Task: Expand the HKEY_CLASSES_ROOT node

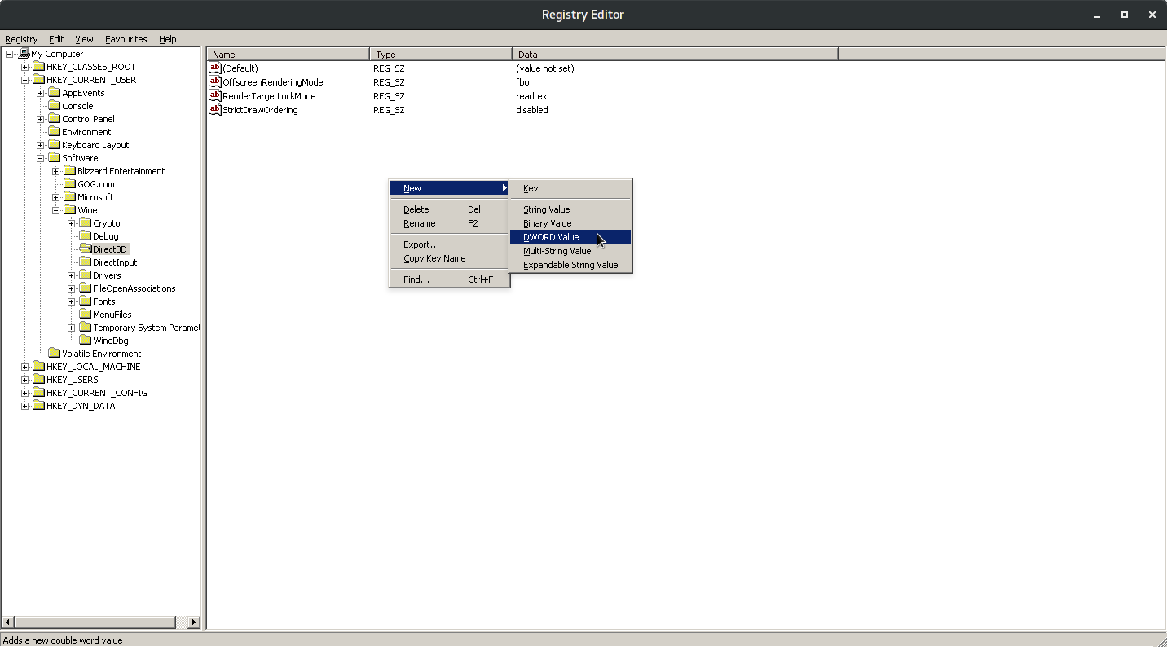Action: [x=24, y=67]
